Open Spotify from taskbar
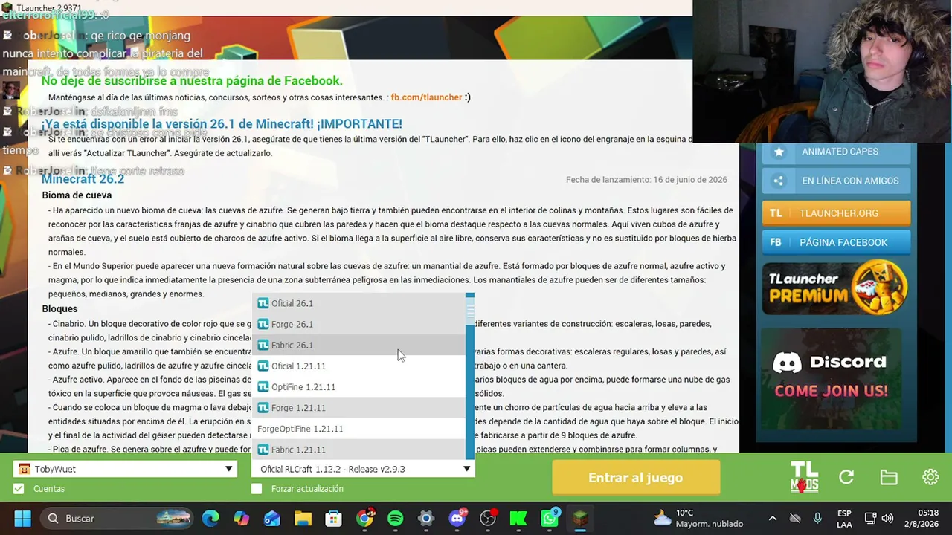Viewport: 952px width, 535px height. click(x=395, y=519)
